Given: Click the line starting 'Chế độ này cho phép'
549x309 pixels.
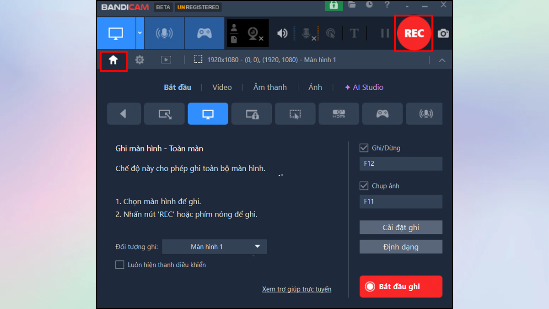Looking at the screenshot, I should (190, 168).
